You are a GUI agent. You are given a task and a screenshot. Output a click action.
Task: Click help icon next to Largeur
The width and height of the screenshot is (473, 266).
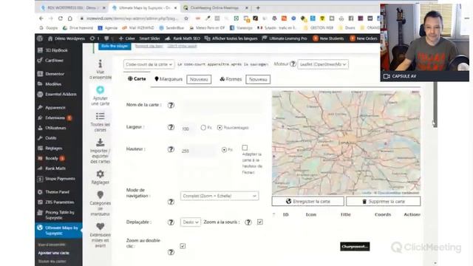point(171,127)
